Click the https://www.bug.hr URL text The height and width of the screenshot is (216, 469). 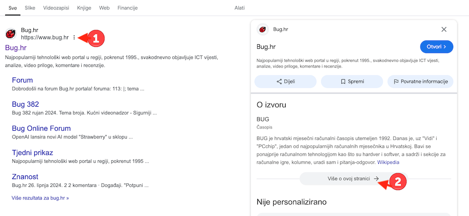45,37
